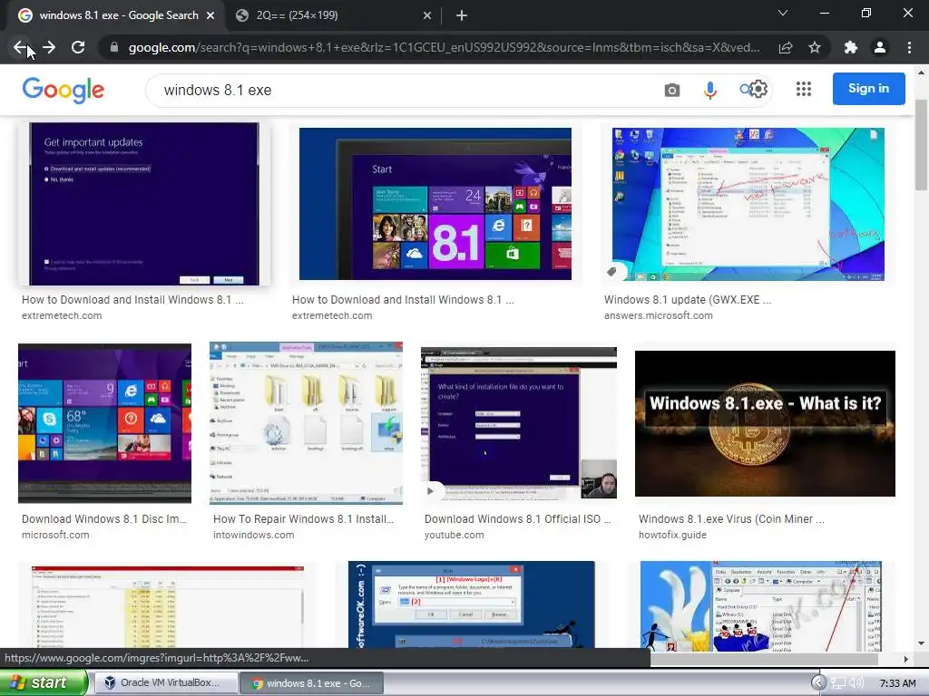
Task: Click youtube.com source text
Action: (454, 535)
